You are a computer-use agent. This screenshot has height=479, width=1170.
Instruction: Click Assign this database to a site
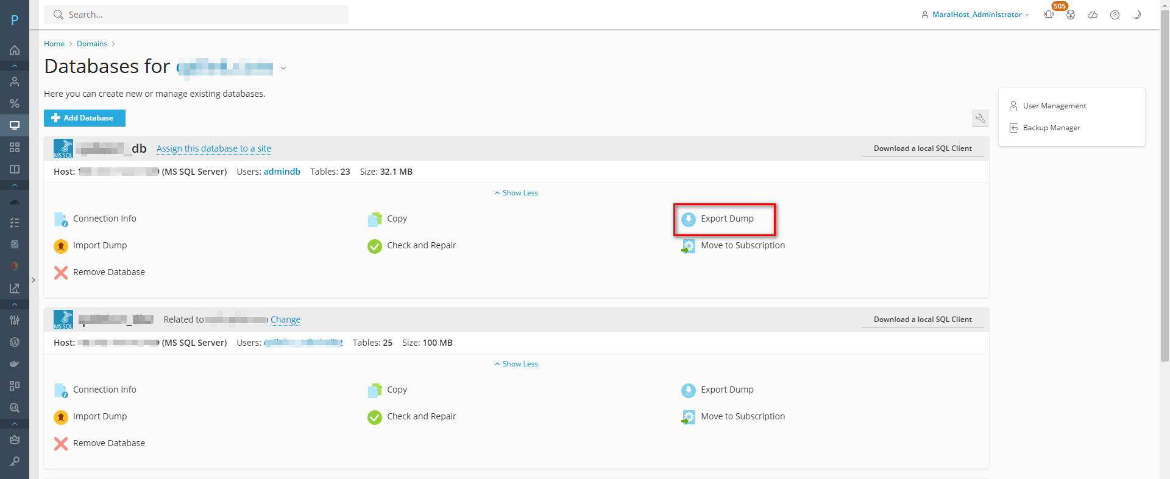[214, 149]
